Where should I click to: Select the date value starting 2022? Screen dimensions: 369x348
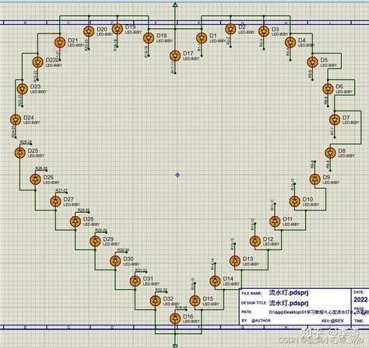point(361,300)
